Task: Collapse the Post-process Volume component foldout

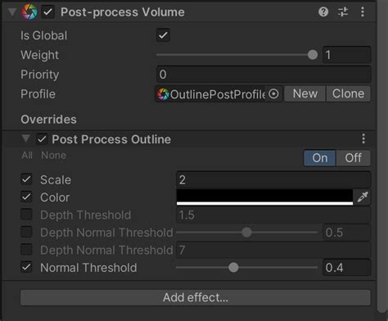Action: point(12,12)
